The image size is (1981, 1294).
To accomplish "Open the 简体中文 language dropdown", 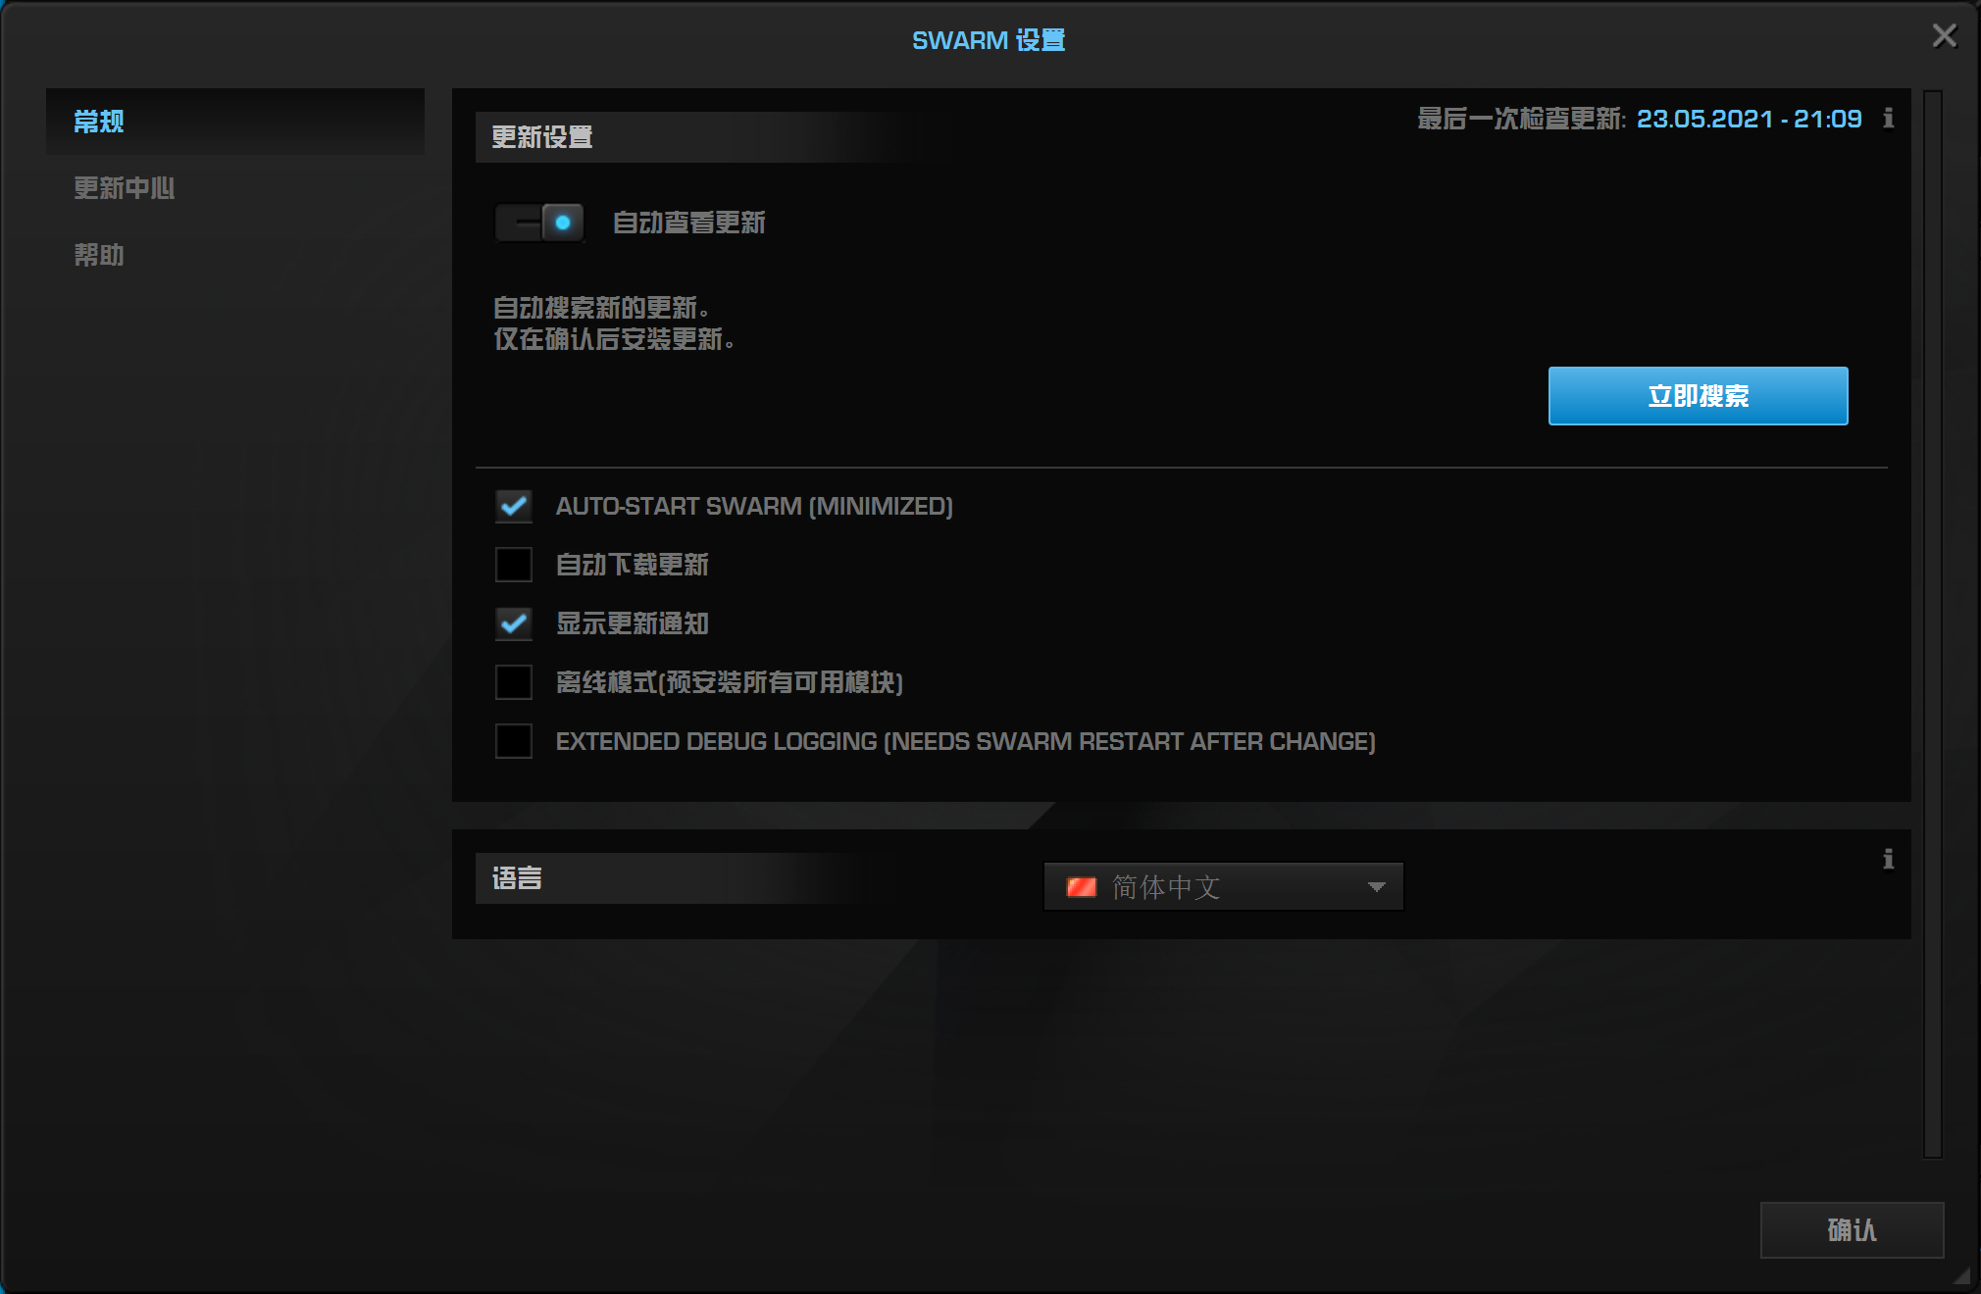I will click(x=1223, y=886).
